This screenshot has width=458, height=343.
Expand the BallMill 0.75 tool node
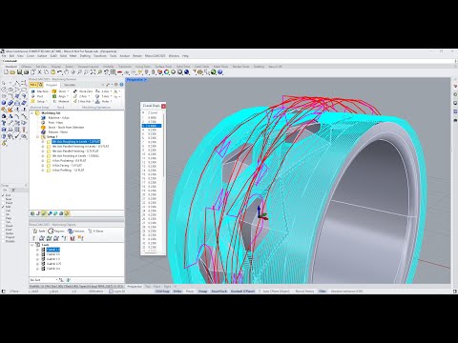(x=37, y=264)
